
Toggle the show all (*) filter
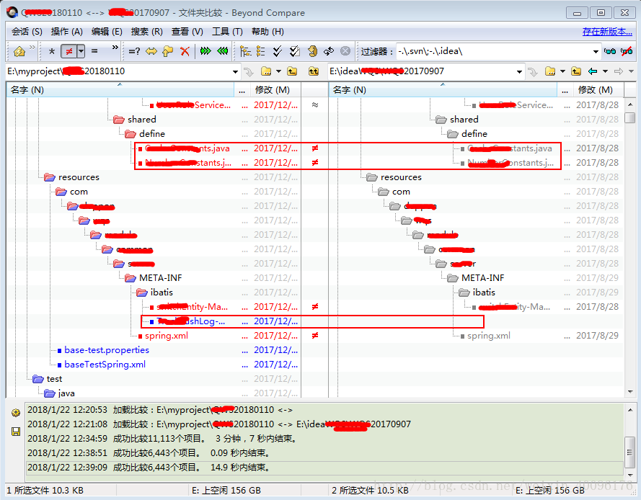pyautogui.click(x=51, y=51)
